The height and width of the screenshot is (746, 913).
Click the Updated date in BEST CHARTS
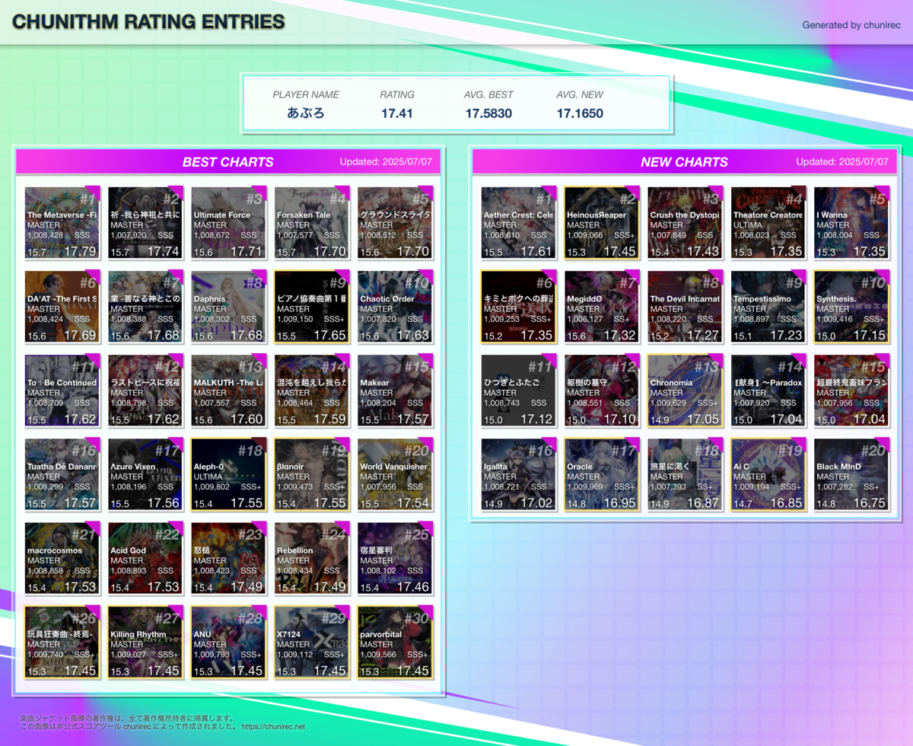386,161
